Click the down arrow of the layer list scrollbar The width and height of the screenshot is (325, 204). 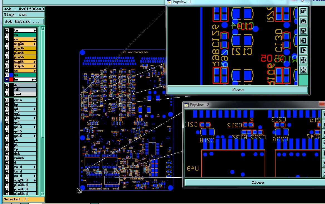(43, 193)
